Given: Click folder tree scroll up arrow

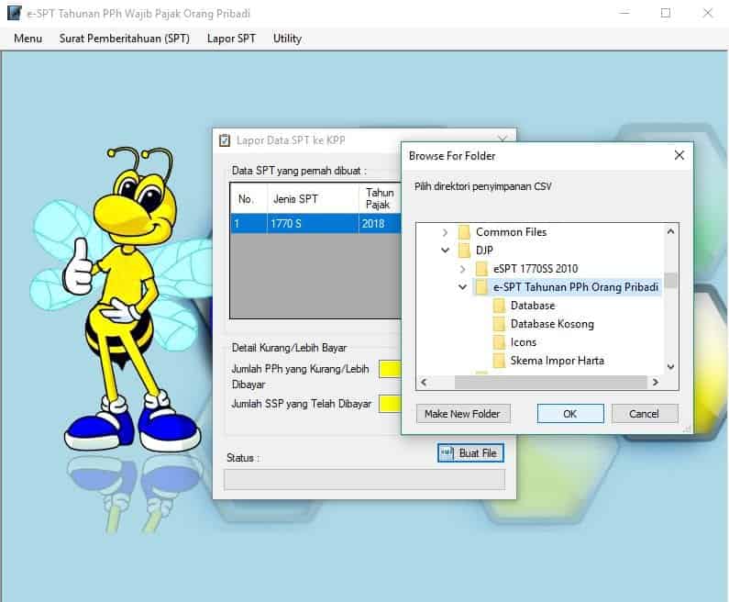Looking at the screenshot, I should (670, 231).
